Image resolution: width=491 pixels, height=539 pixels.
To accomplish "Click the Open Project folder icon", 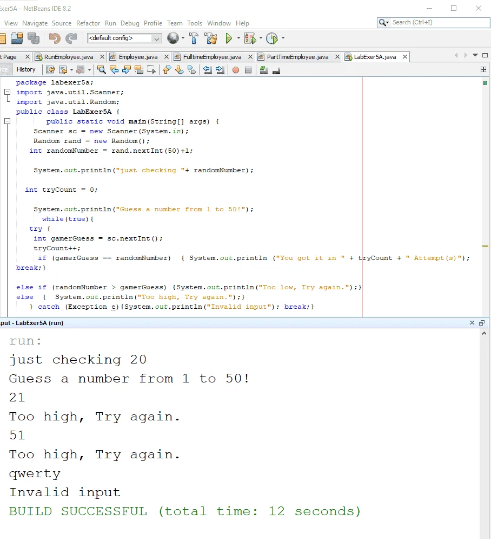I will [16, 38].
